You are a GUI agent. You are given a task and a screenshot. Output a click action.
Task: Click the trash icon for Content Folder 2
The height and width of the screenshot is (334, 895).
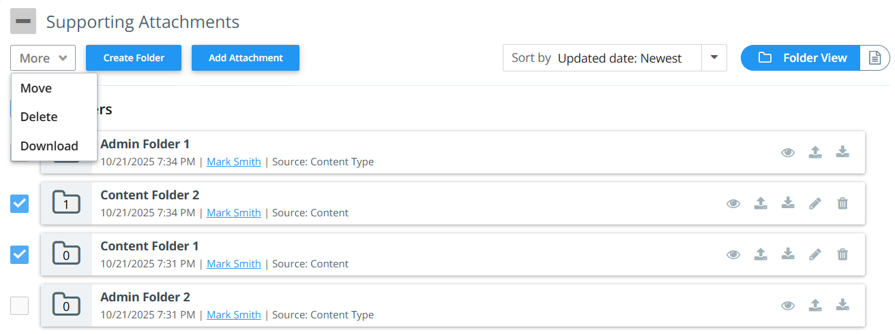coord(842,203)
